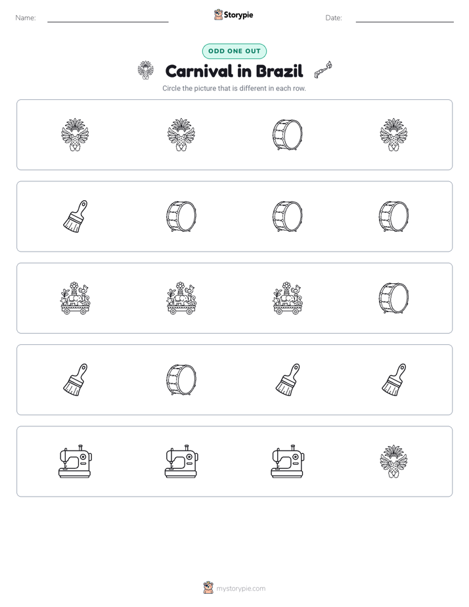Click the torch icon right of the title

(323, 70)
